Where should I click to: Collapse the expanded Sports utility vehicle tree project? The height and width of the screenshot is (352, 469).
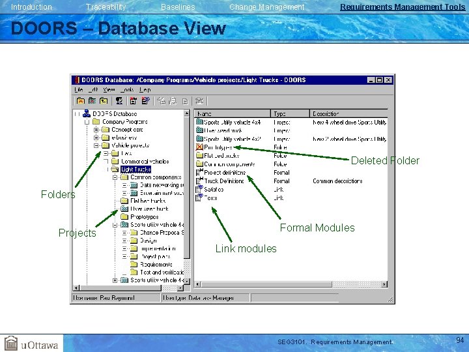pyautogui.click(x=115, y=225)
